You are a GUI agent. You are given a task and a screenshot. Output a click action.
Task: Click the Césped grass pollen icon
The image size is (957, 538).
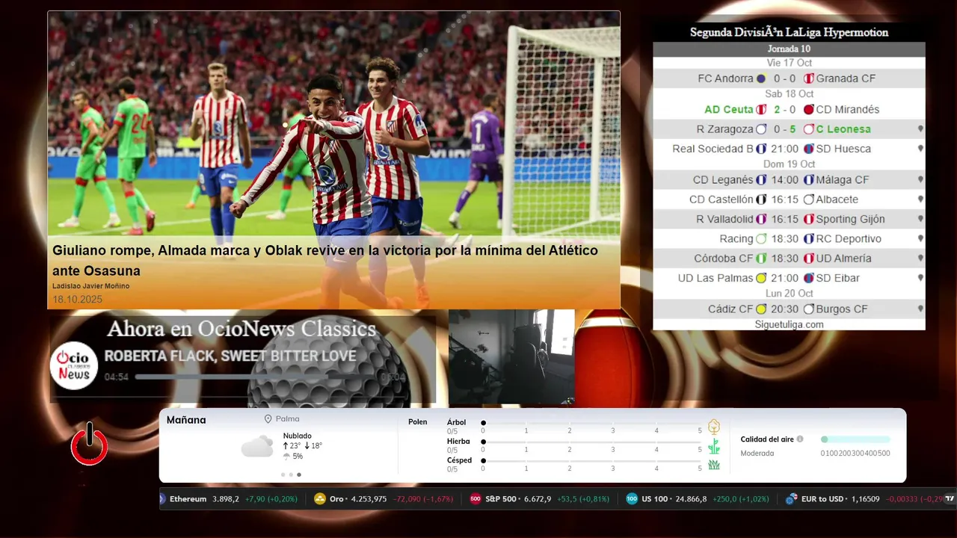(x=714, y=465)
